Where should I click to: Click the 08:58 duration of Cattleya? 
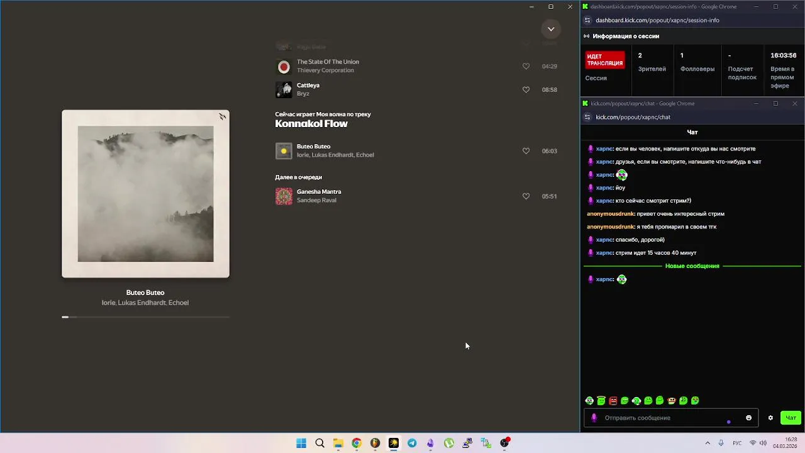(549, 90)
